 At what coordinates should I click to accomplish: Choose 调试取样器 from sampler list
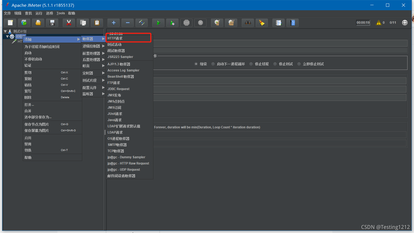tap(129, 51)
